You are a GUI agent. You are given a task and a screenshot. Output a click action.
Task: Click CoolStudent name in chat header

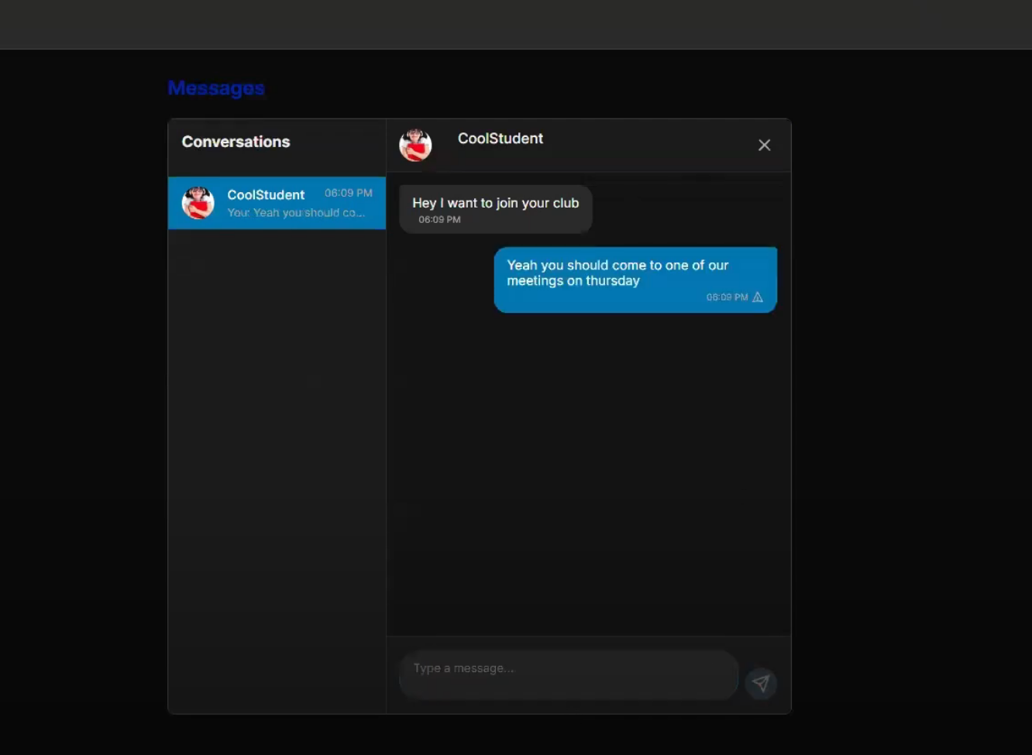500,139
